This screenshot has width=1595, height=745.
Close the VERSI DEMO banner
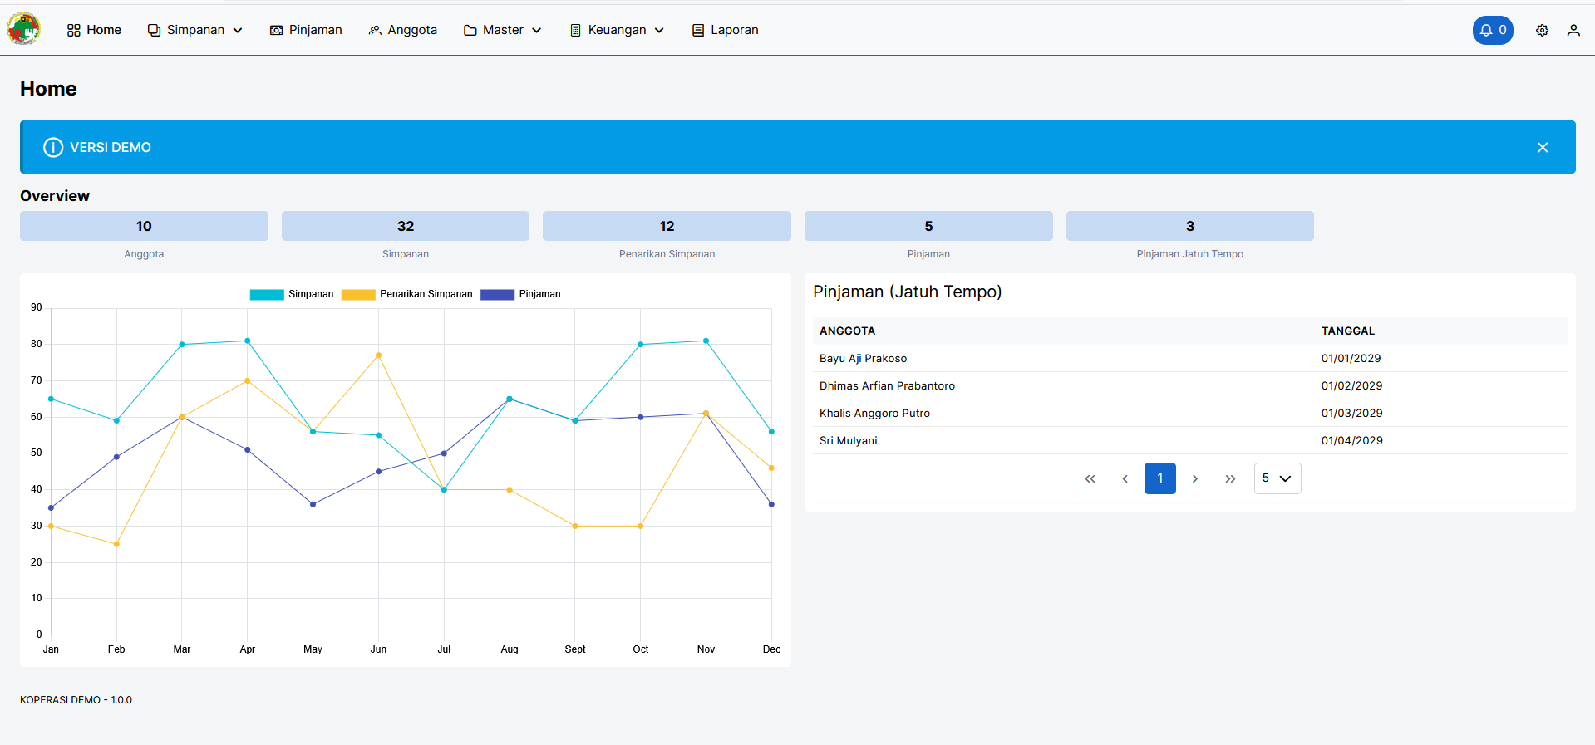point(1543,147)
